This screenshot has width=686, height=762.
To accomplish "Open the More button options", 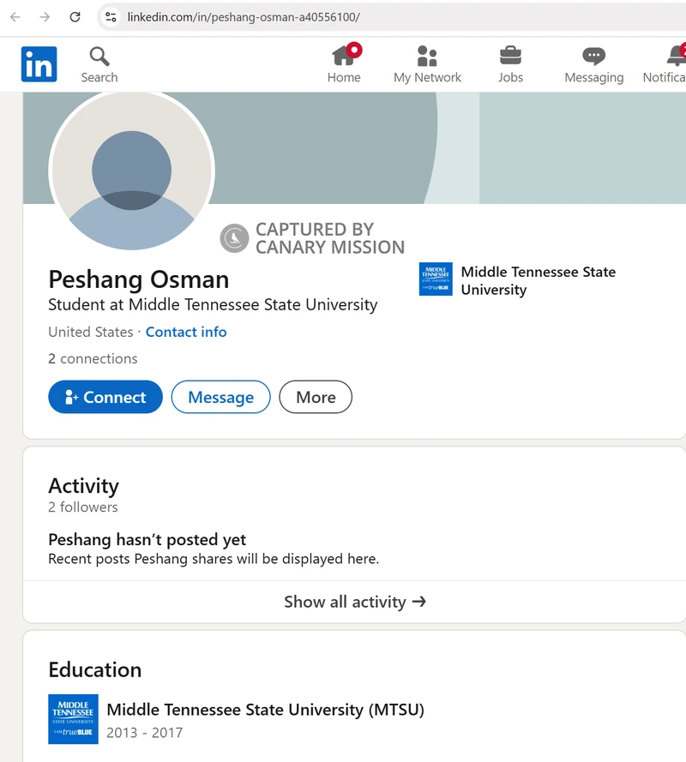I will click(316, 397).
